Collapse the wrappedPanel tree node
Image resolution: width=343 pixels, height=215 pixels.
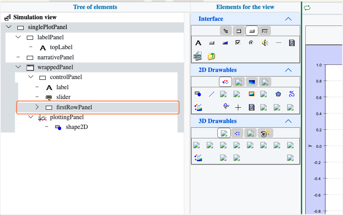click(18, 67)
